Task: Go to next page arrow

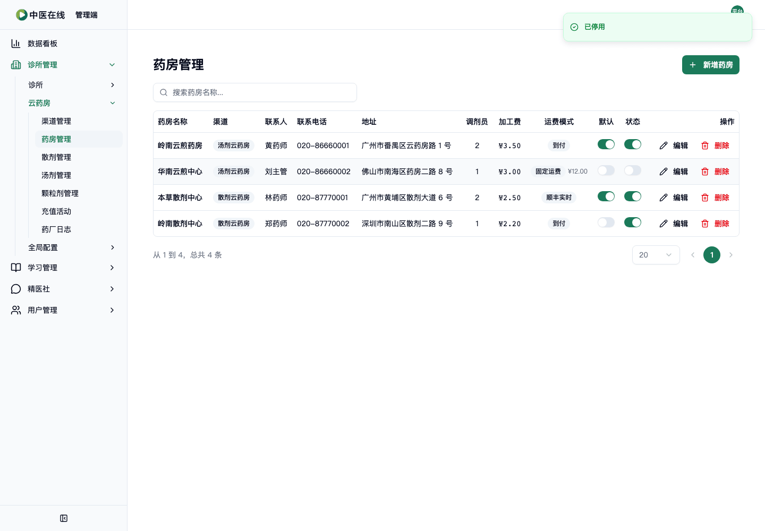Action: tap(731, 255)
